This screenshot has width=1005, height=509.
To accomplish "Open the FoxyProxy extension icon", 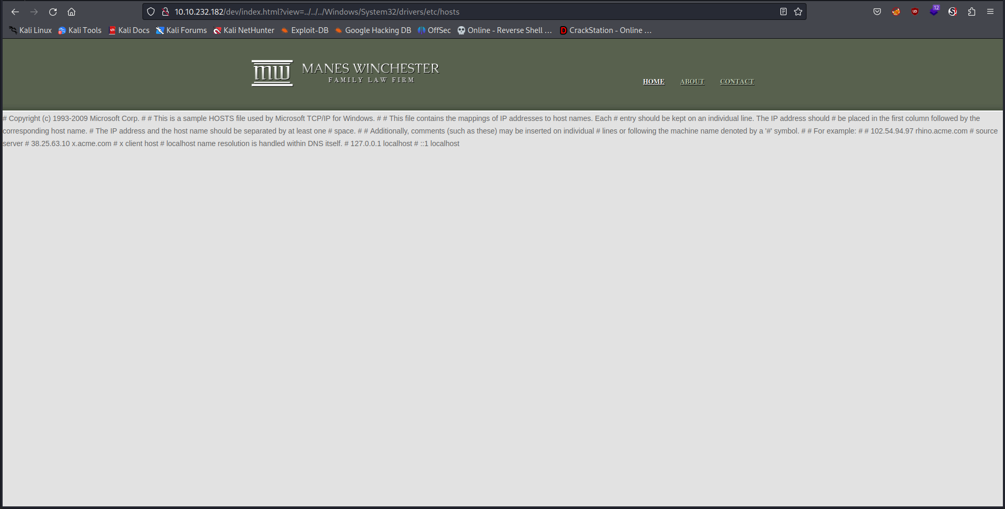I will [896, 12].
